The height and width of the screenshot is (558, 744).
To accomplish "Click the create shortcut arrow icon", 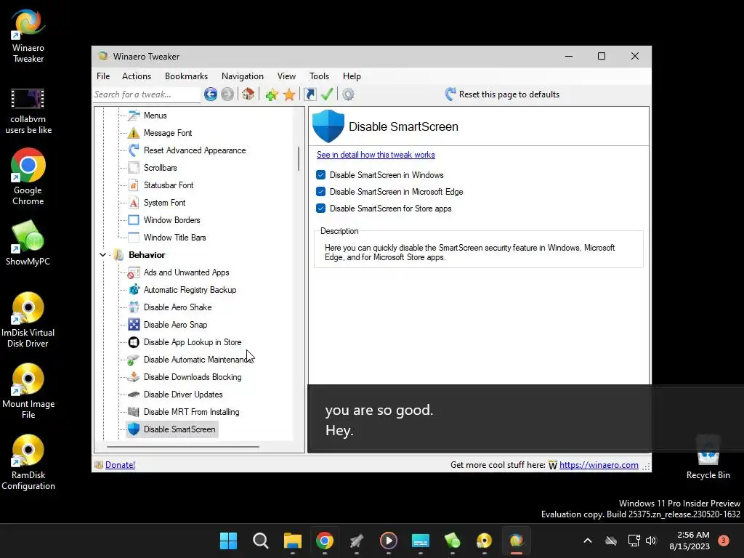I will tap(310, 94).
